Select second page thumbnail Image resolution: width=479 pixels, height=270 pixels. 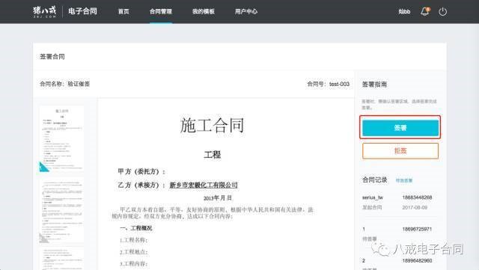coord(61,211)
